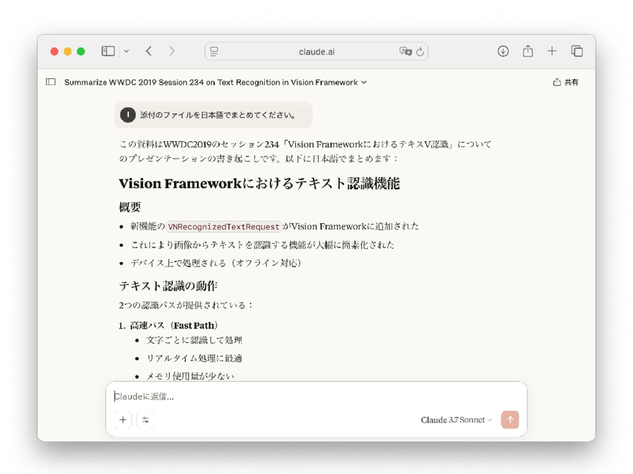
Task: Open the reader view icon
Action: pos(214,51)
